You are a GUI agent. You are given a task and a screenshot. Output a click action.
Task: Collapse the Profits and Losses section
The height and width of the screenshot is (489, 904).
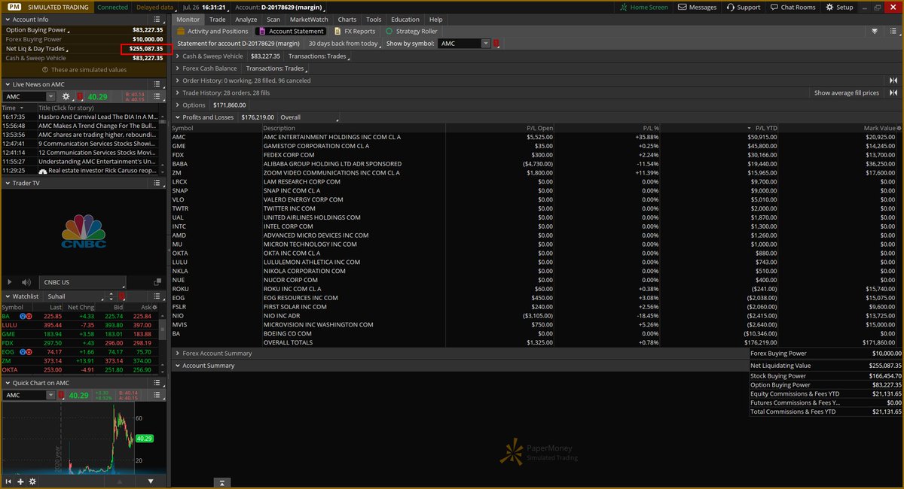(177, 117)
